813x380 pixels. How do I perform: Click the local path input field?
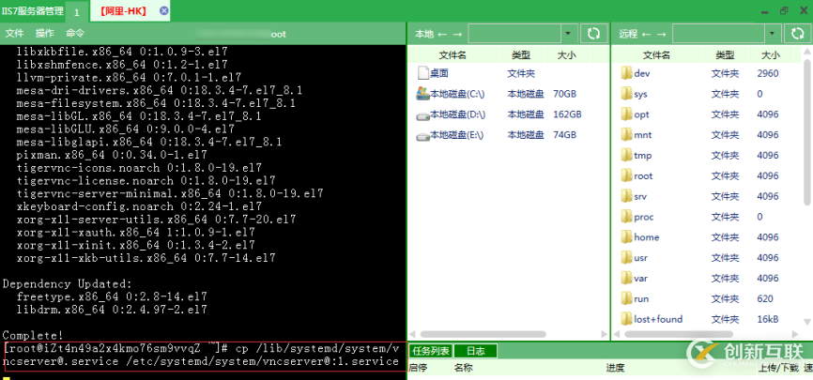[514, 34]
